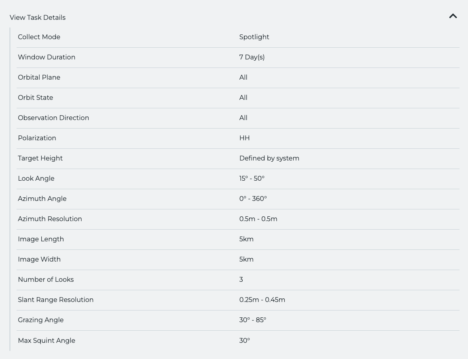Click the Target Height Defined by system value

tap(269, 158)
